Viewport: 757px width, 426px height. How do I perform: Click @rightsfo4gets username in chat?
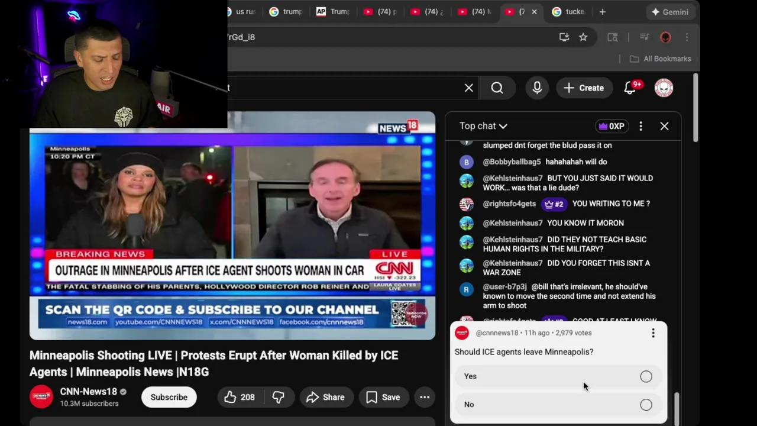[509, 204]
